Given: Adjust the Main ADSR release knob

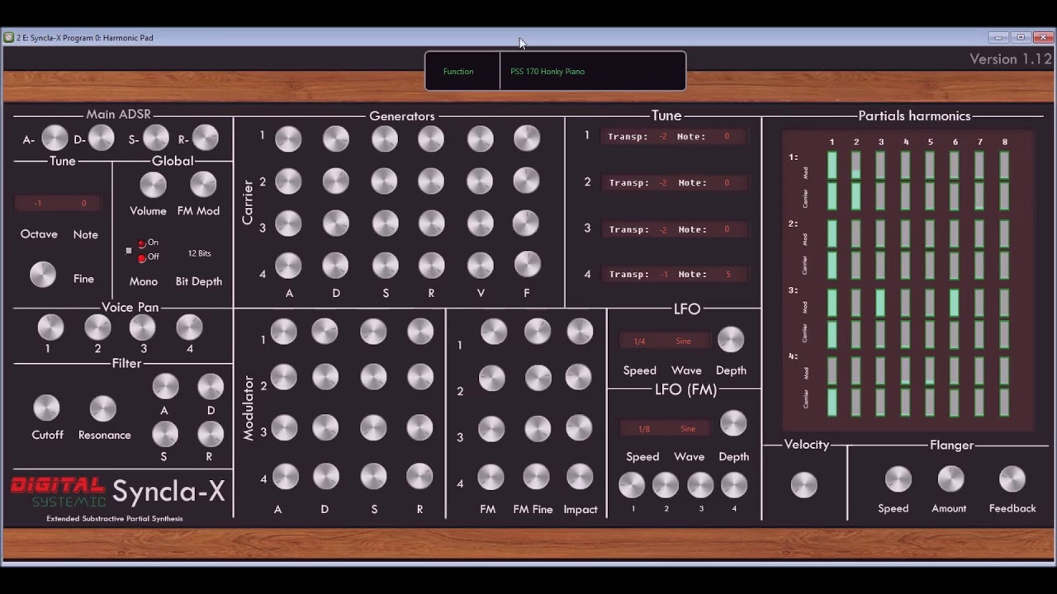Looking at the screenshot, I should tap(205, 138).
